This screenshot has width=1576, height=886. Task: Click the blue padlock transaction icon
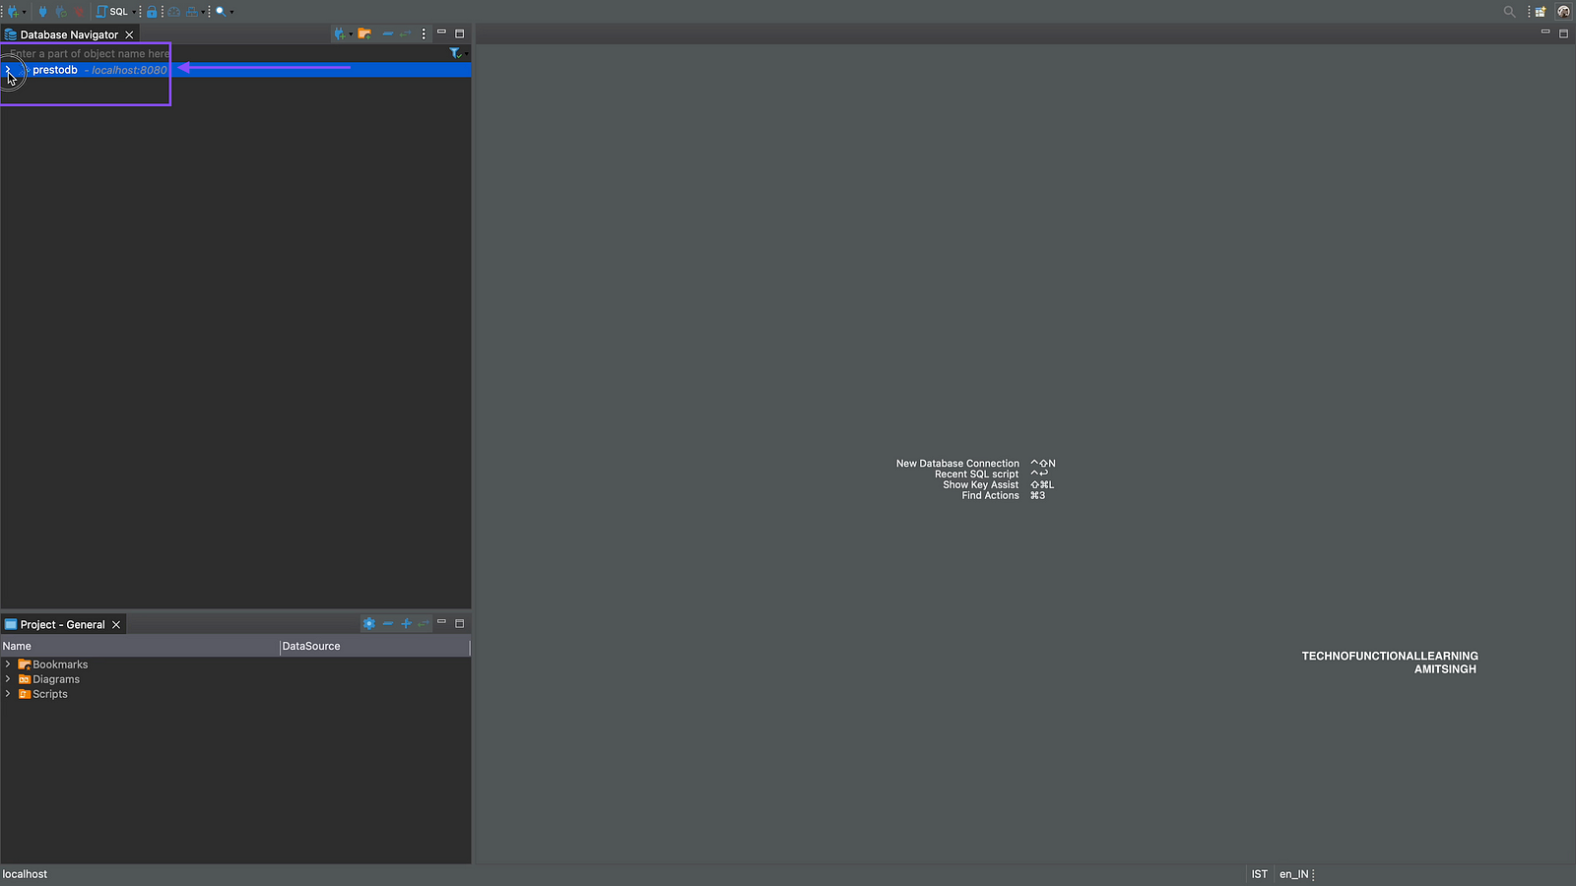tap(152, 12)
